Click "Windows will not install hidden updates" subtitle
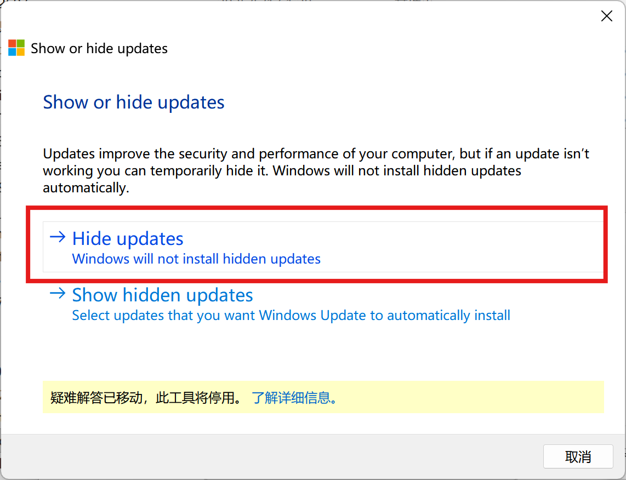Screen dimensions: 626x480 point(196,259)
